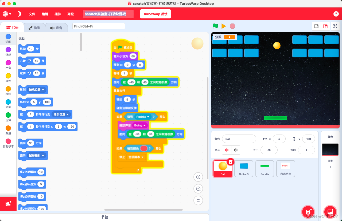Click the sprite x coordinate field
342x221 pixels.
tap(279, 139)
